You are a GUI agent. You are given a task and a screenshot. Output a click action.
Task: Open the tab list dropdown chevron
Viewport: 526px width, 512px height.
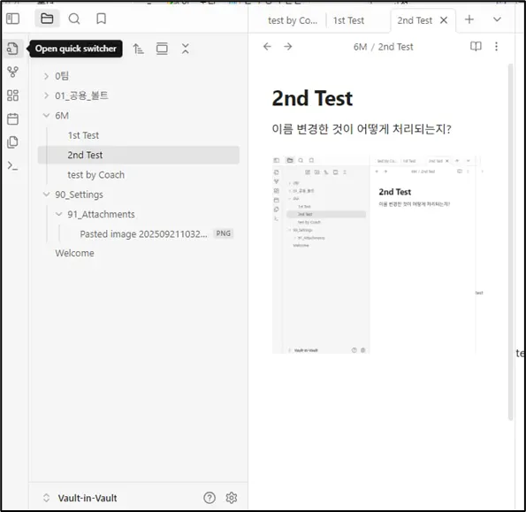[497, 19]
